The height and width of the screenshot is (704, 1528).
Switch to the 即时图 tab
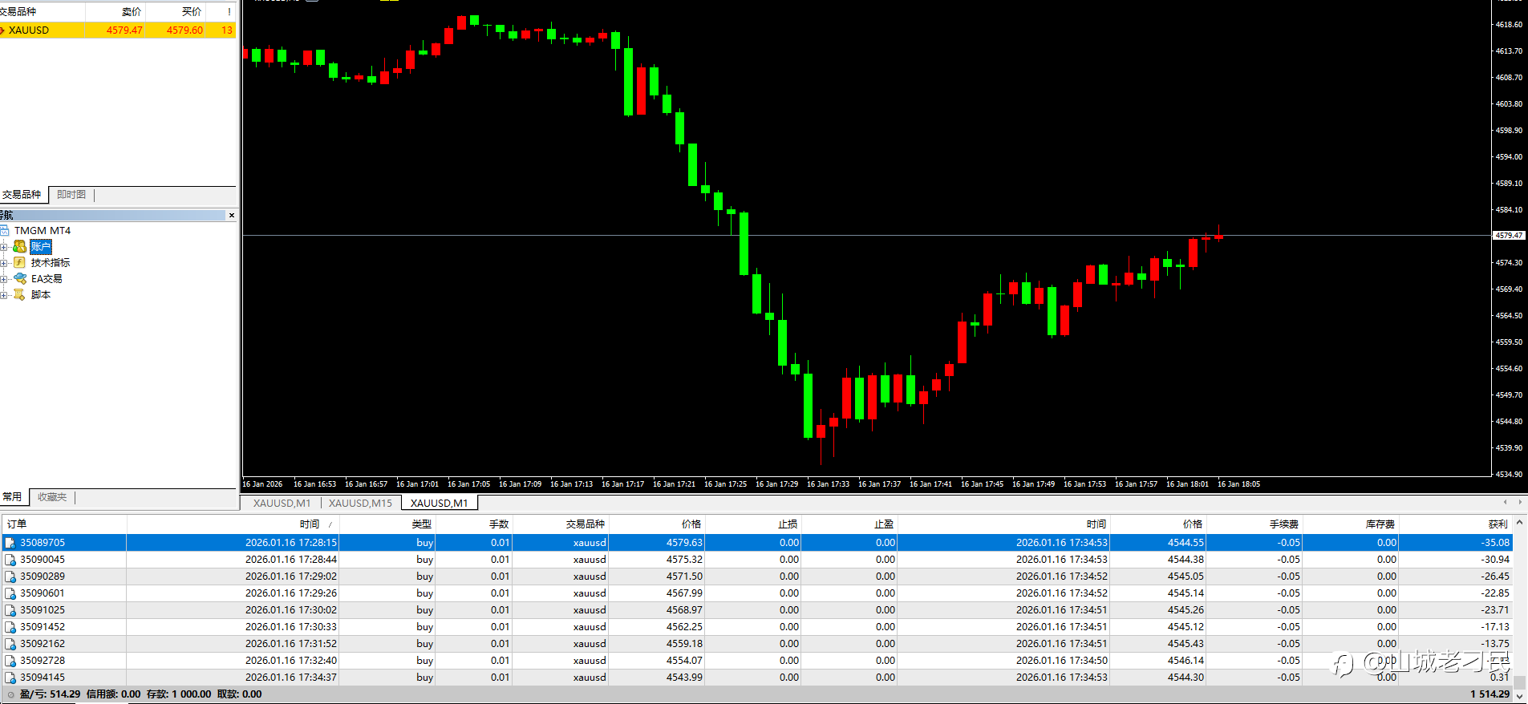[71, 195]
